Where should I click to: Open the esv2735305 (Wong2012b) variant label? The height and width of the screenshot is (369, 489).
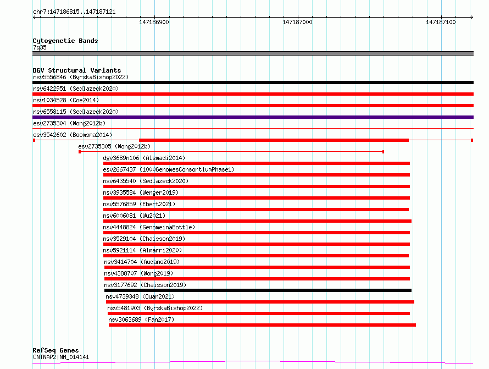point(114,146)
